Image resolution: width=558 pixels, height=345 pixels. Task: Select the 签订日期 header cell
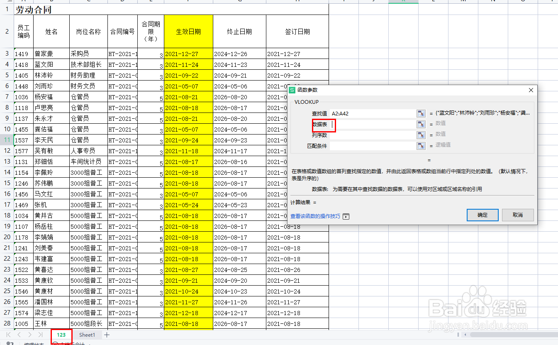click(297, 32)
